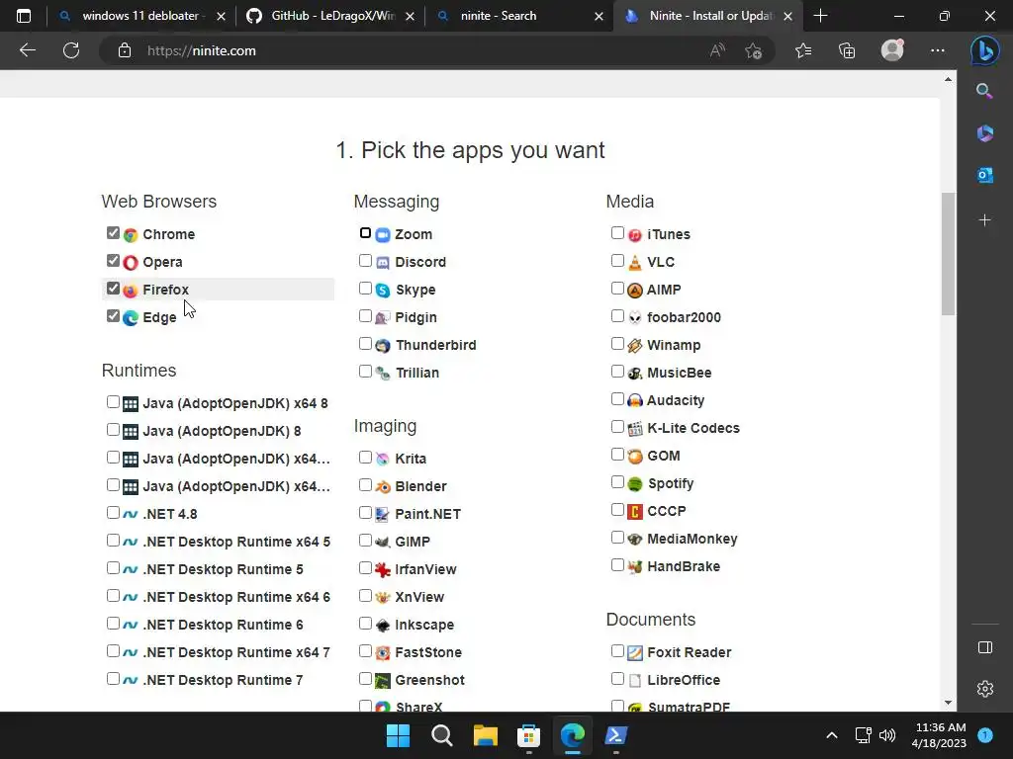This screenshot has height=759, width=1013.
Task: Click the address bar URL
Action: point(202,51)
